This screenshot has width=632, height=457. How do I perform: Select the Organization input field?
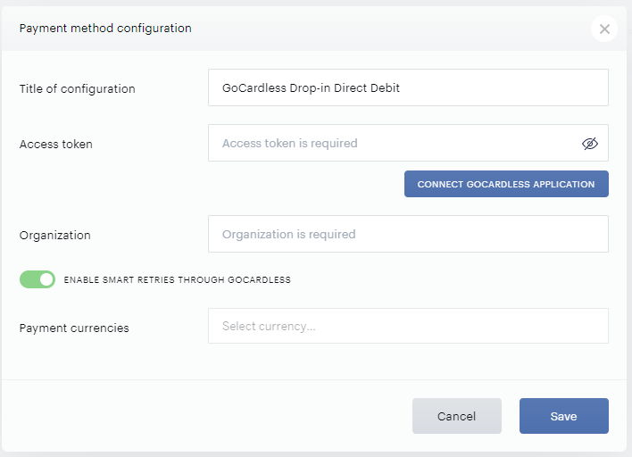(x=408, y=234)
